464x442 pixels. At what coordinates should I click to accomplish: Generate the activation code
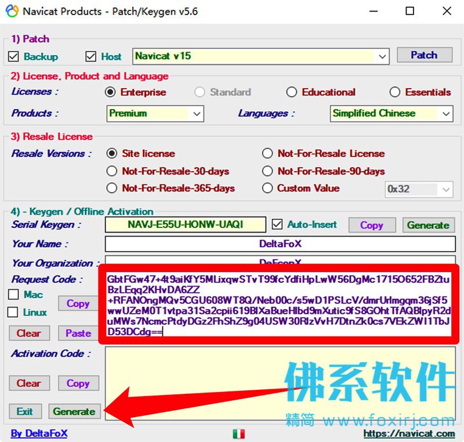click(x=74, y=411)
